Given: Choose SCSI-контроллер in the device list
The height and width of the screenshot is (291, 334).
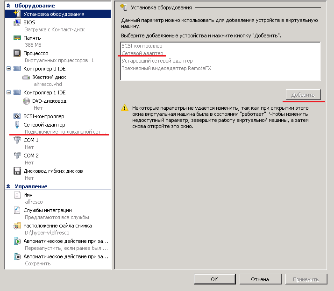Looking at the screenshot, I should pos(142,46).
